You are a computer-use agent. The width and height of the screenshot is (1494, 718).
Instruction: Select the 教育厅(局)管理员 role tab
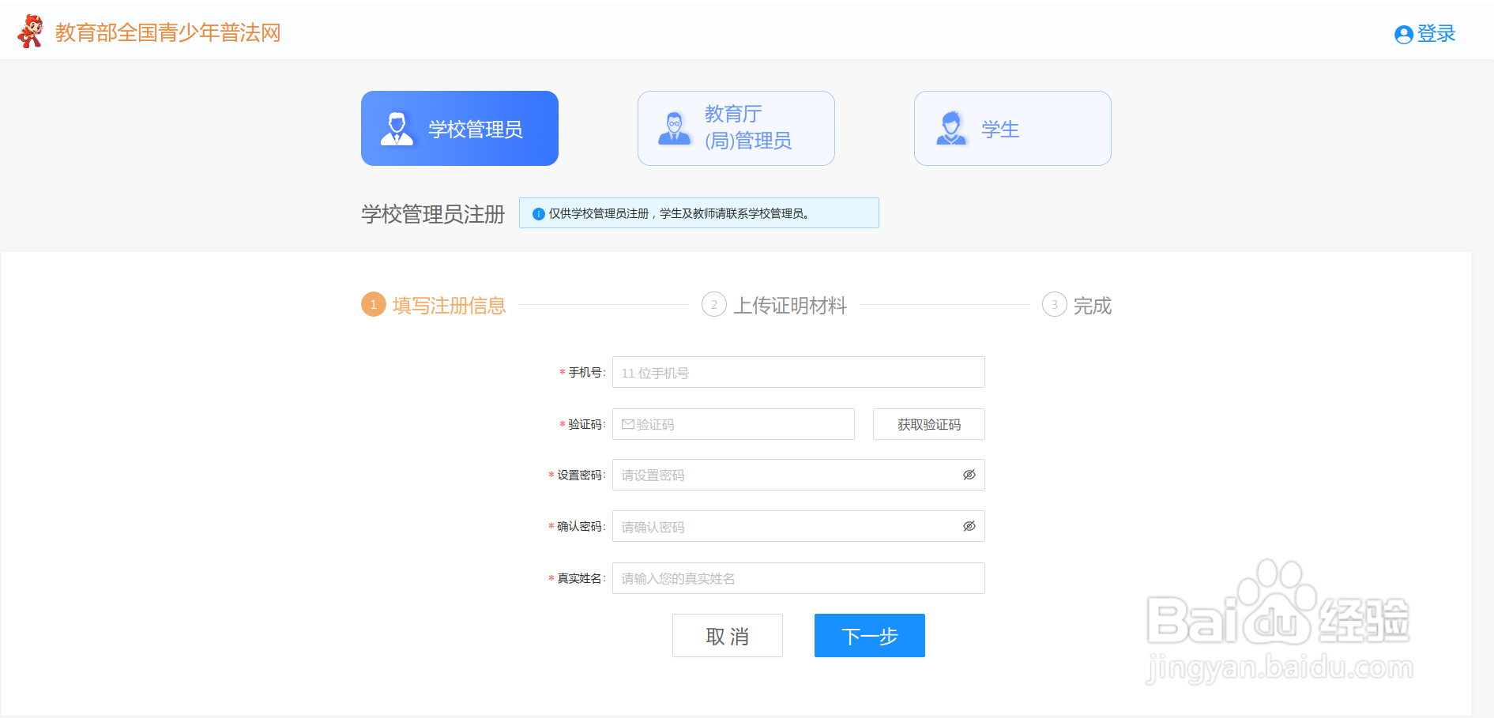[736, 128]
